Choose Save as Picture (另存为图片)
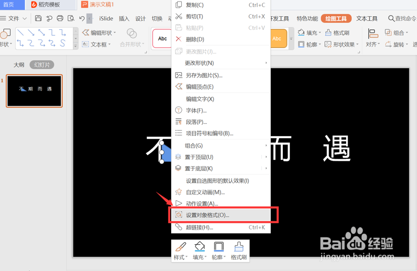Viewport: 417px width, 271px height. 221,75
